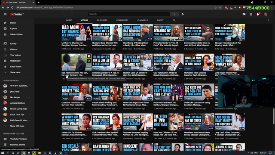Click Watch later clock on Dad Abandons thumbnail

[x=89, y=56]
